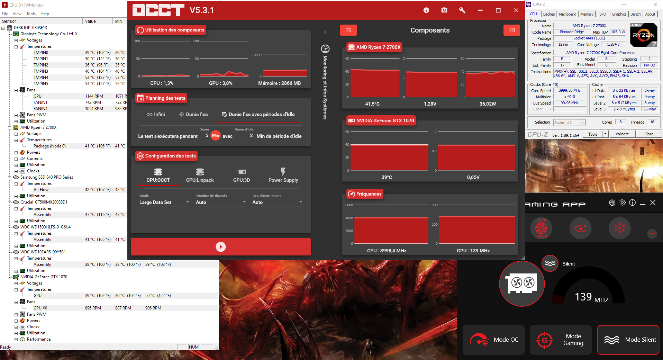Expand the Currents node in HWMonitor
The height and width of the screenshot is (360, 663).
[16, 159]
